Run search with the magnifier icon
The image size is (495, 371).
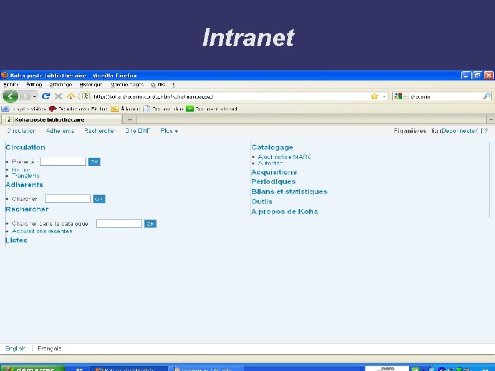[x=486, y=96]
